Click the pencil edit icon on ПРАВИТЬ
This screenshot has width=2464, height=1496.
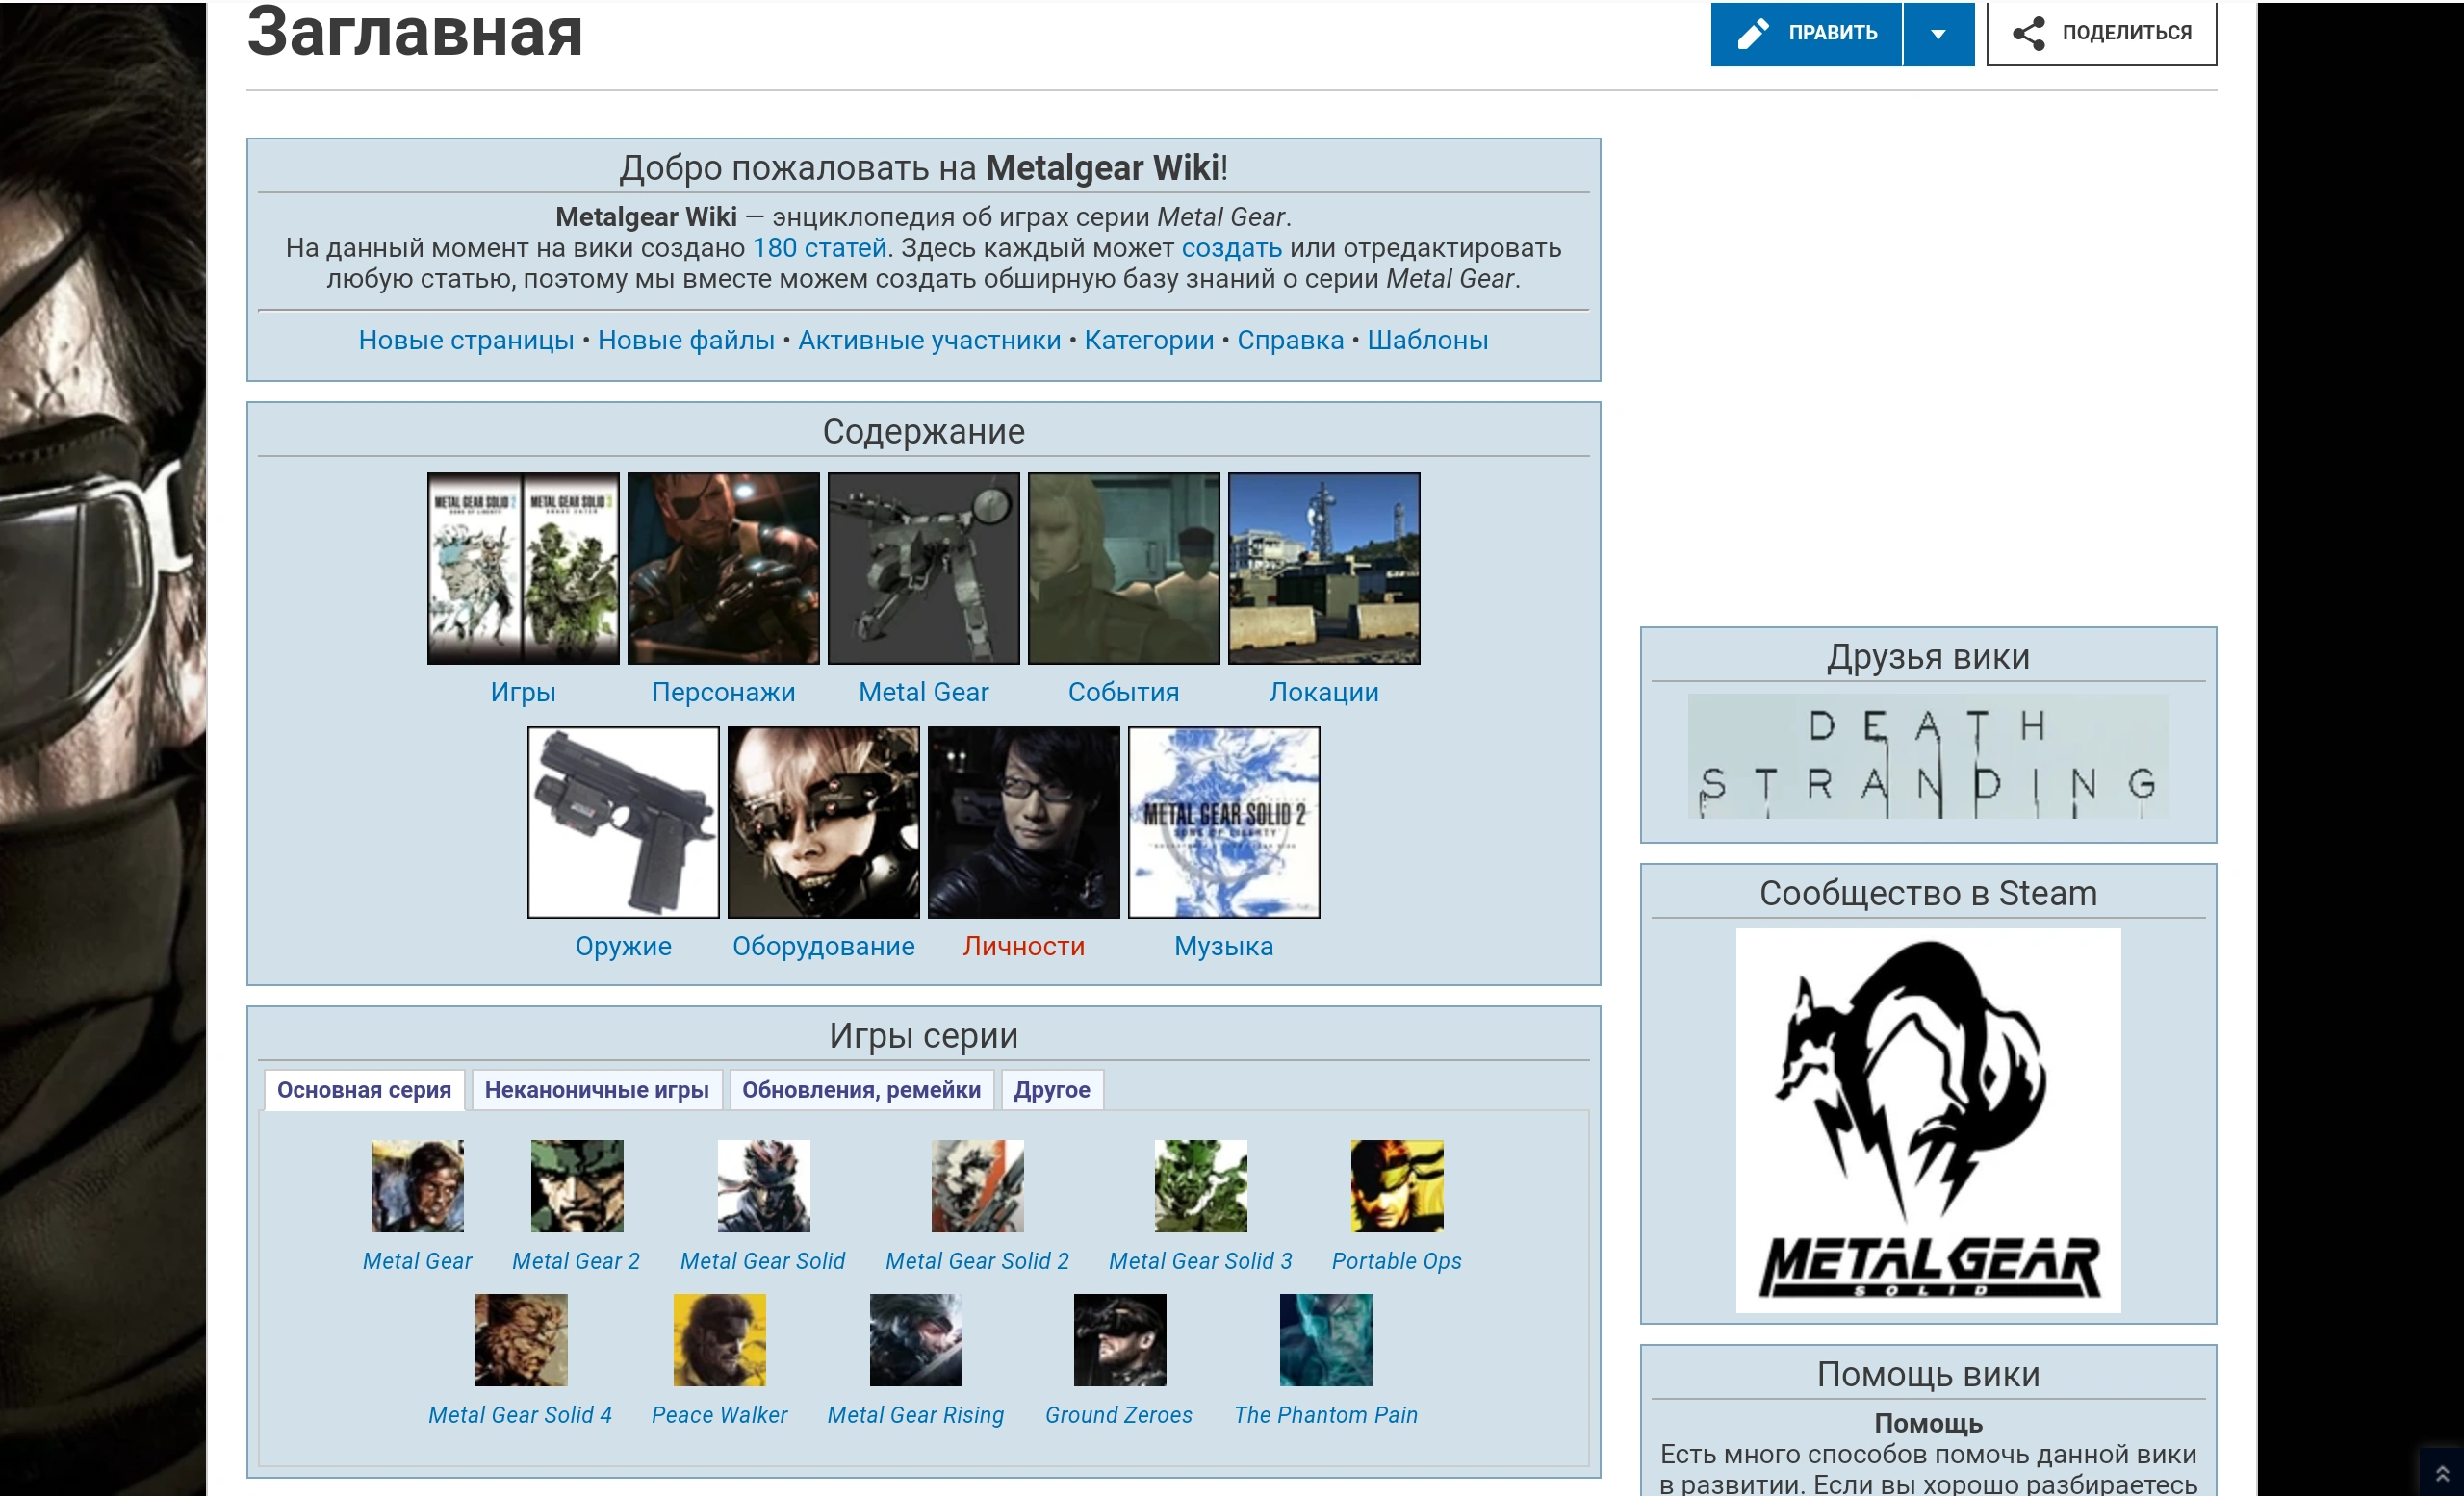point(1752,33)
